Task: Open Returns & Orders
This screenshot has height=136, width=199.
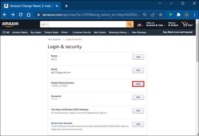Action: coord(173,24)
